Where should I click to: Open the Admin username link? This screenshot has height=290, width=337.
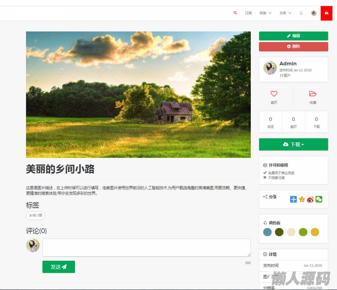tap(288, 63)
